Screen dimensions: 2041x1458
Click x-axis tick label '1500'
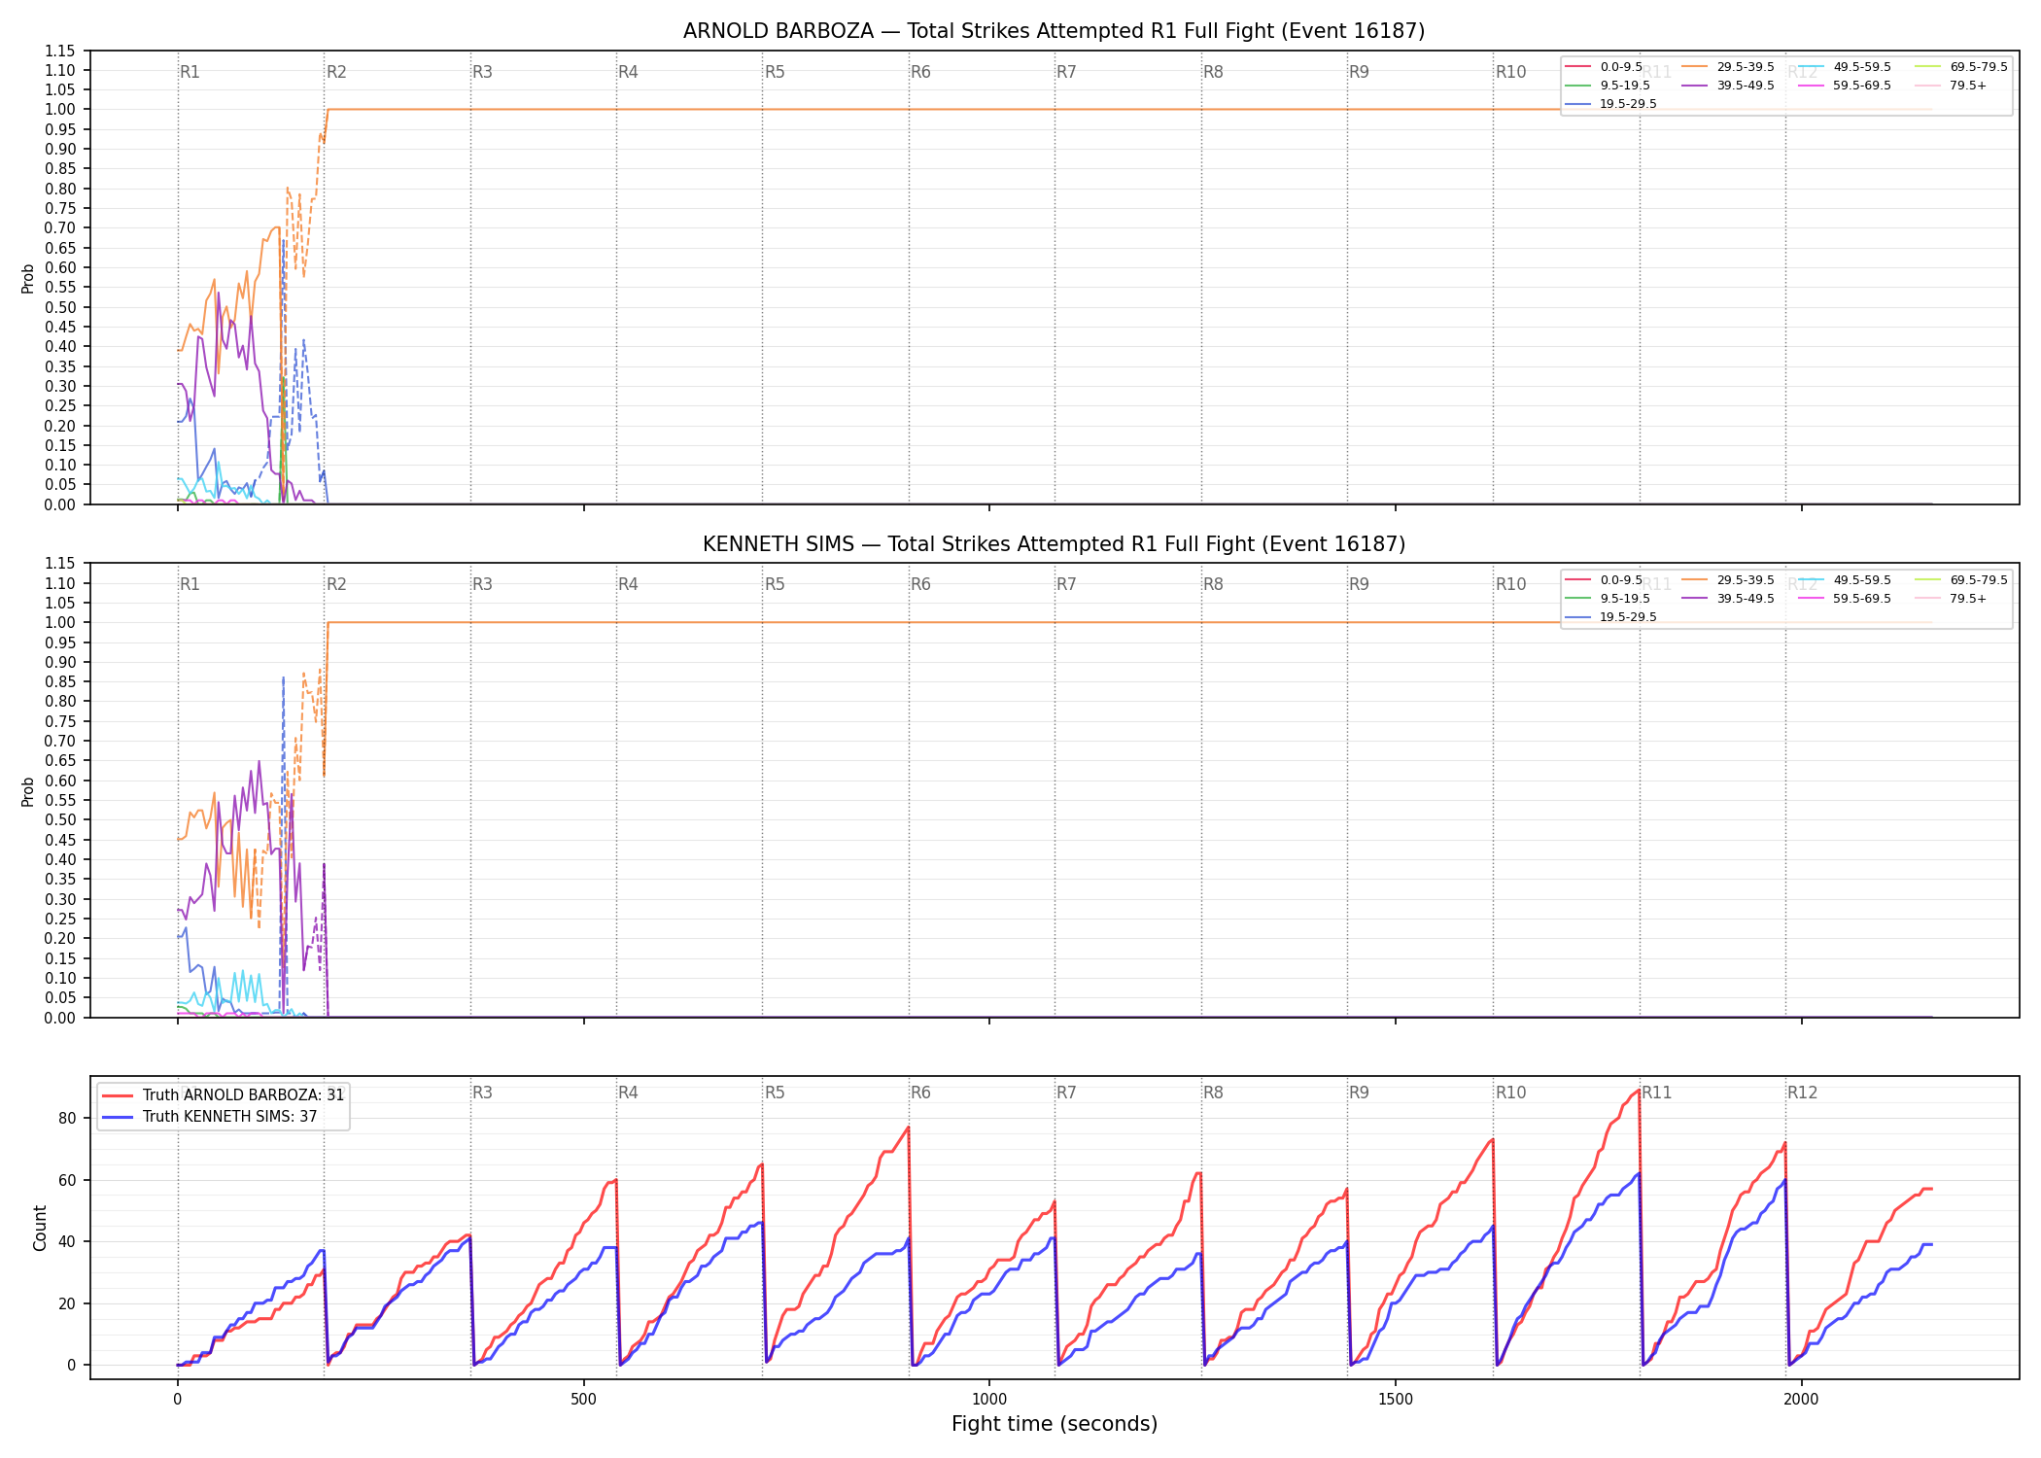(x=1396, y=1400)
